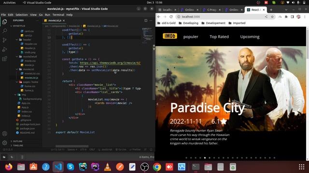The height and width of the screenshot is (173, 309).
Task: Open the Chrome extensions puzzle icon
Action: coord(286,17)
